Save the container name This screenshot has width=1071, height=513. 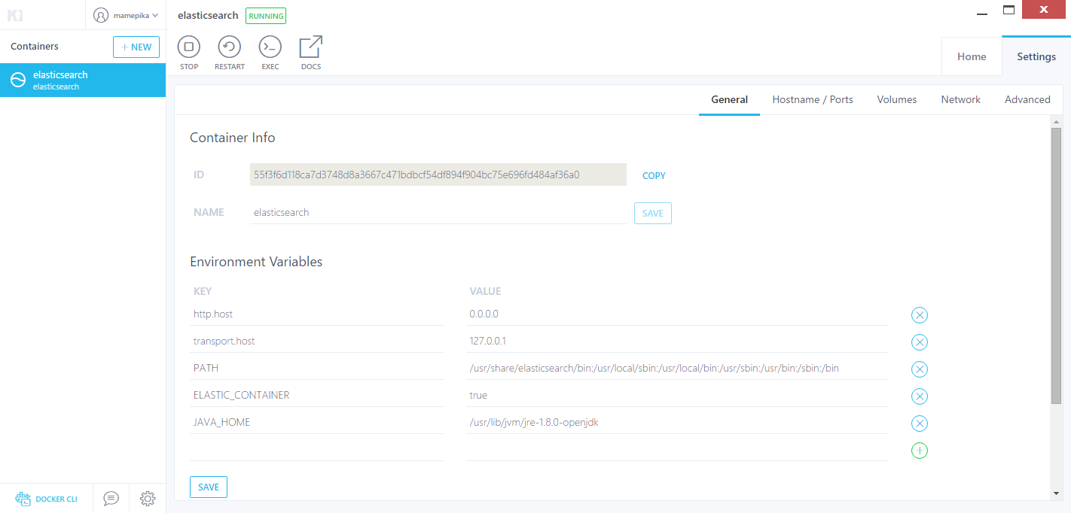(652, 214)
